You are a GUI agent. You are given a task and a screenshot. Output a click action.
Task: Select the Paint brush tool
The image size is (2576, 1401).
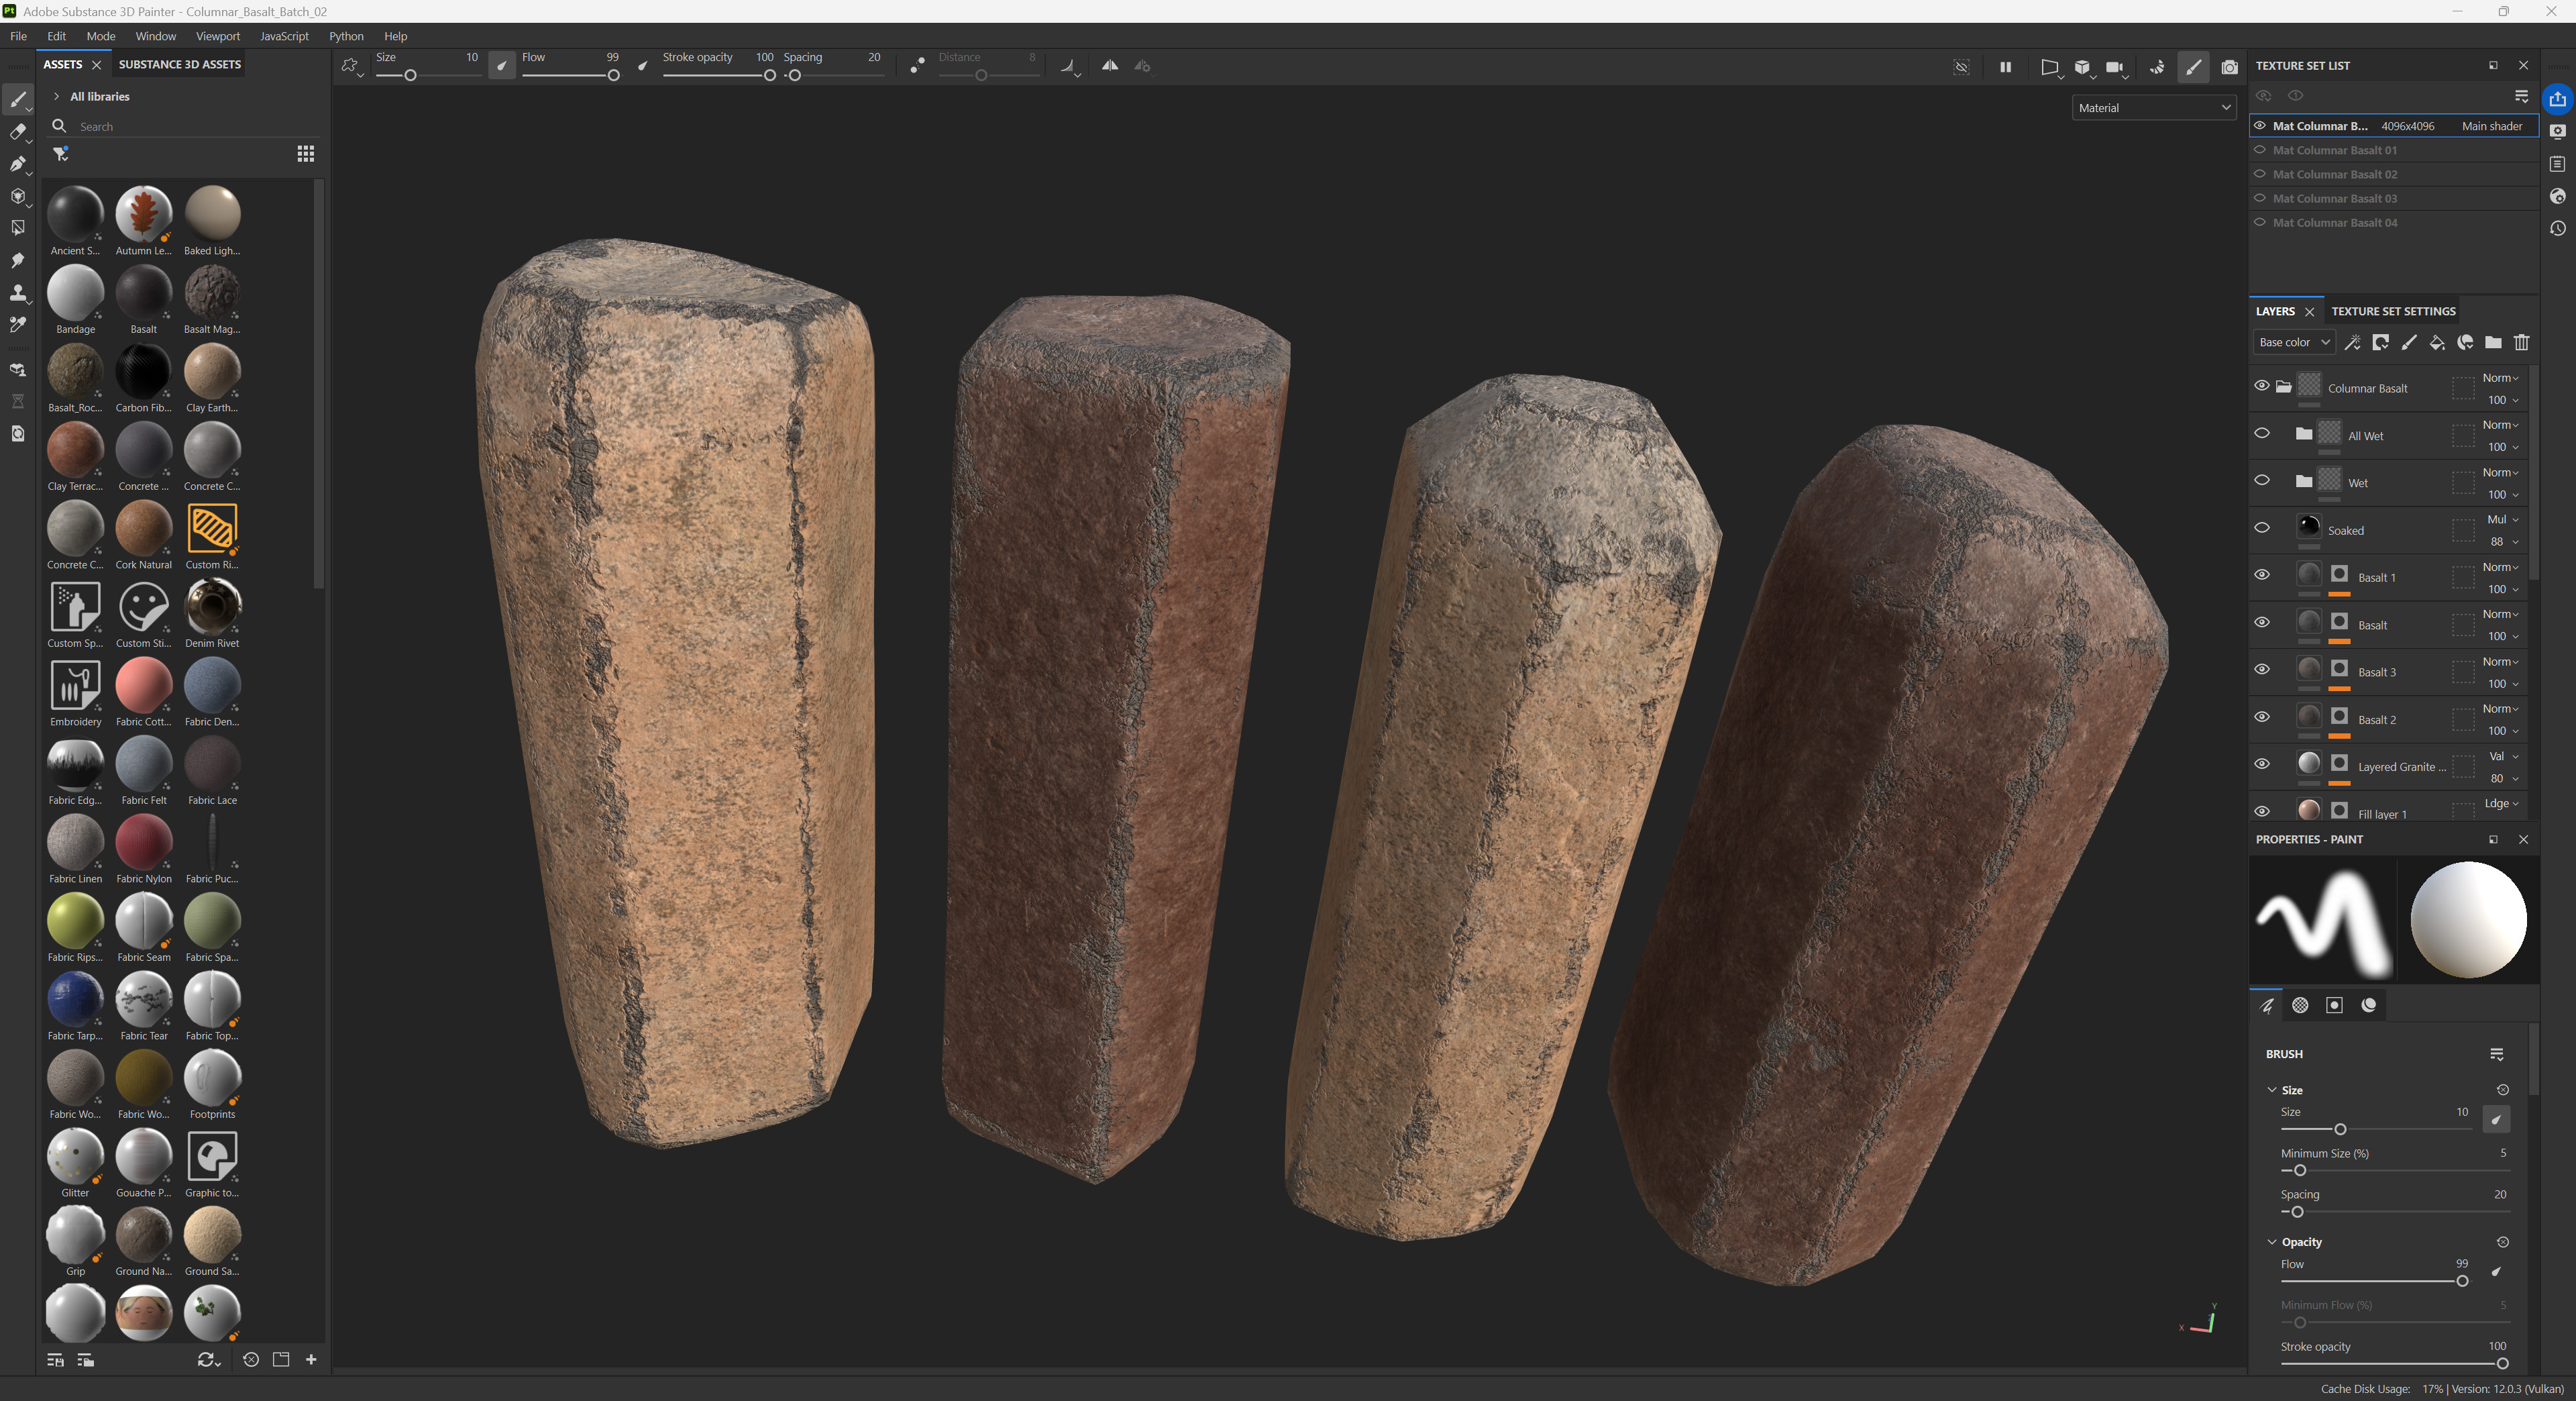coord(18,99)
